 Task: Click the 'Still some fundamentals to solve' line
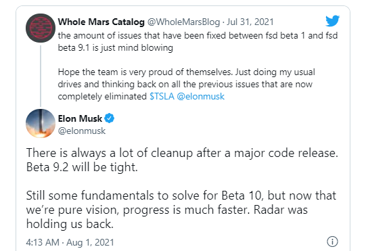point(181,196)
